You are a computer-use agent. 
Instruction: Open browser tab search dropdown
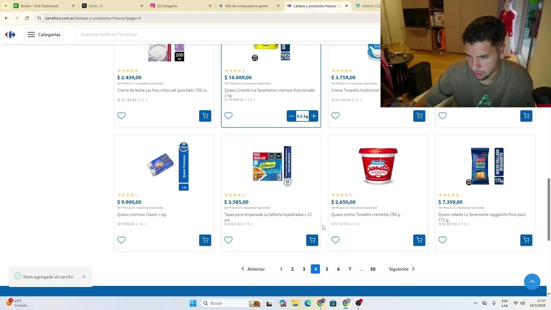(x=6, y=6)
